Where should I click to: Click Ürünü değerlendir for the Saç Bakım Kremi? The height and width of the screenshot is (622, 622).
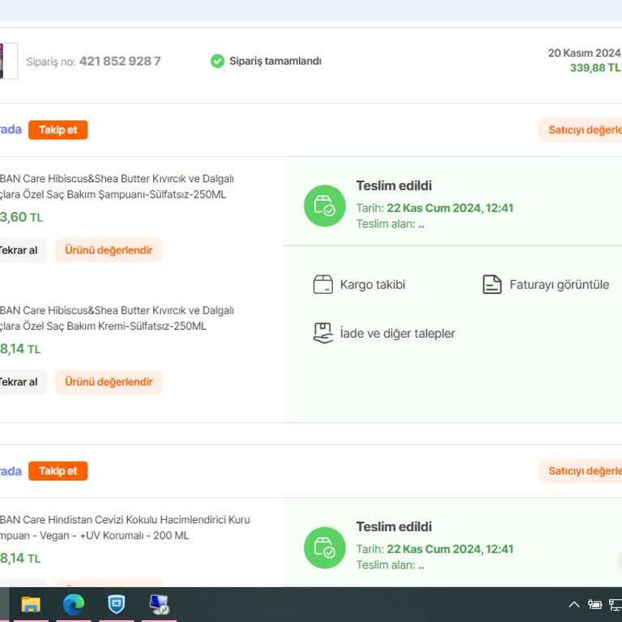[109, 382]
